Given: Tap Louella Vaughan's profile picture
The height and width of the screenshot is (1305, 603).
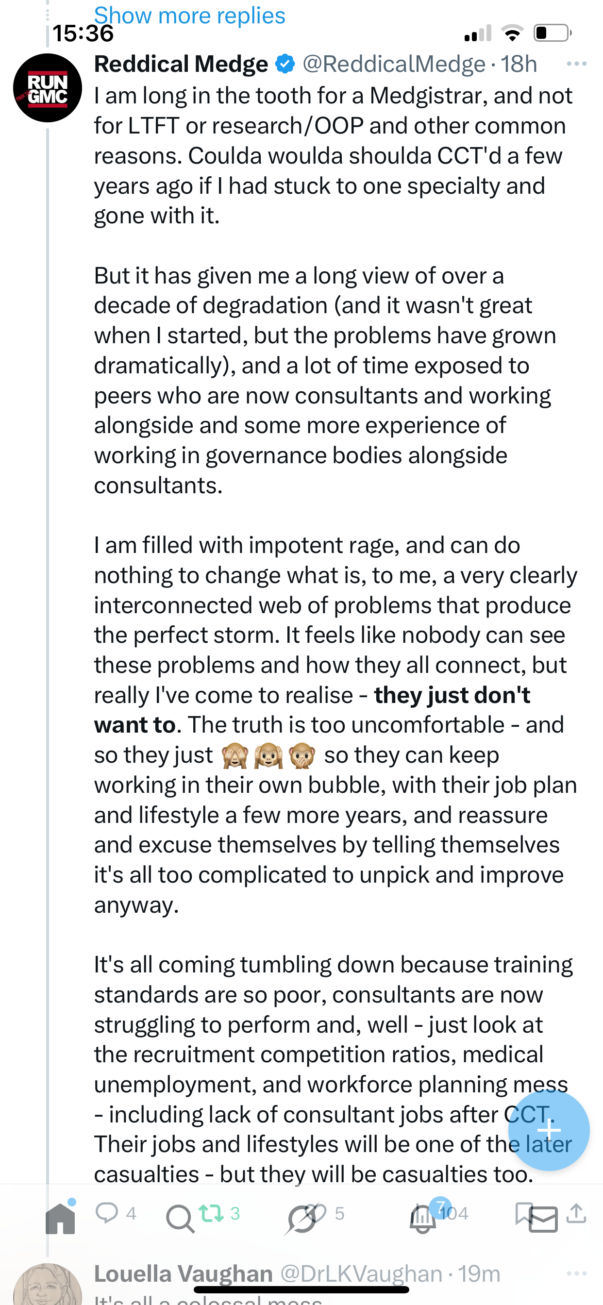Looking at the screenshot, I should pyautogui.click(x=48, y=1287).
